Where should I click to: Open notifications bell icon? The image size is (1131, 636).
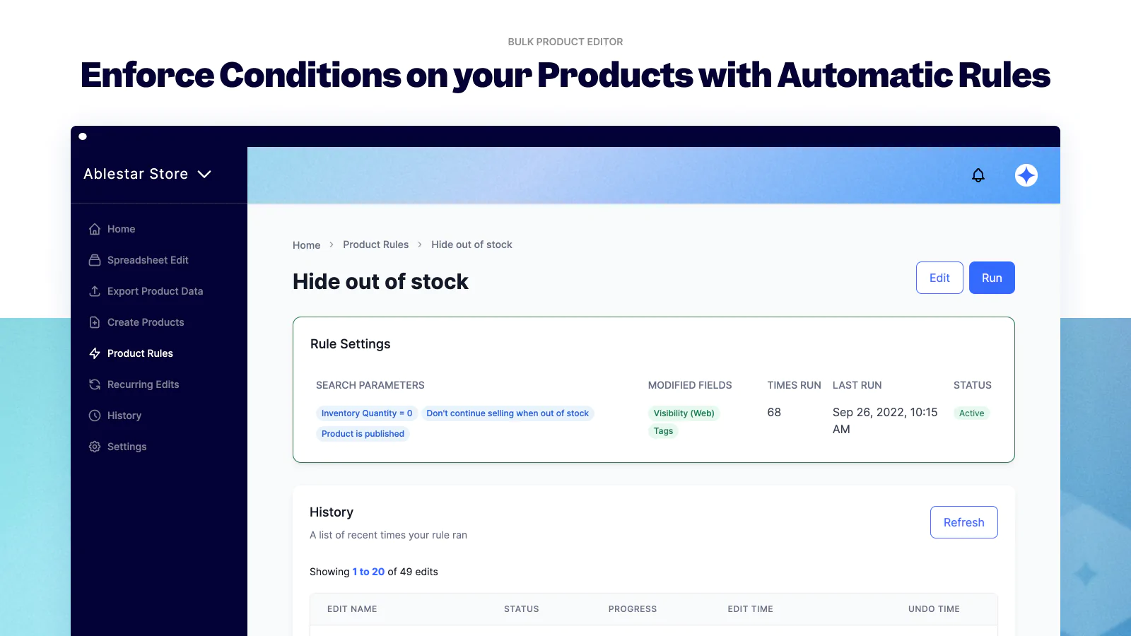pyautogui.click(x=978, y=175)
